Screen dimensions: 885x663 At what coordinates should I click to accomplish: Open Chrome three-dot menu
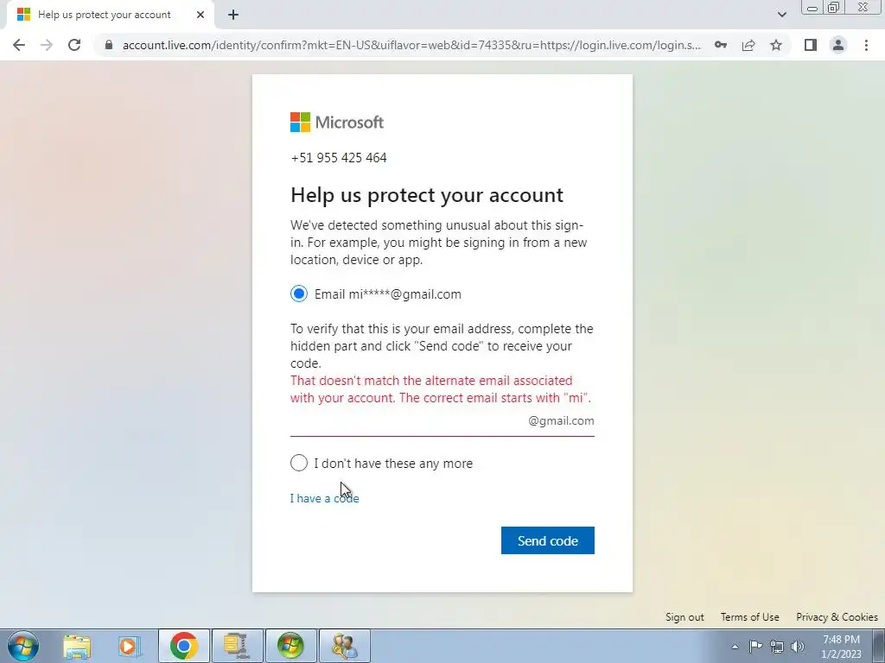pos(866,45)
